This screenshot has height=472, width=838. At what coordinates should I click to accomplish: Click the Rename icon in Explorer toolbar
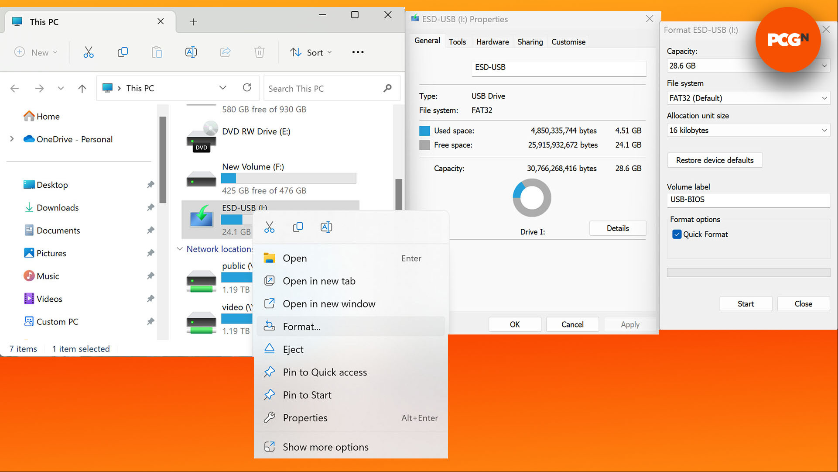[x=191, y=52]
